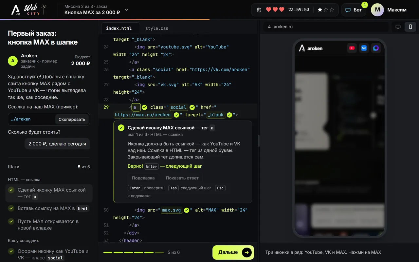Click the Esc key hint
Screen dimensions: 419x262
pyautogui.click(x=220, y=188)
